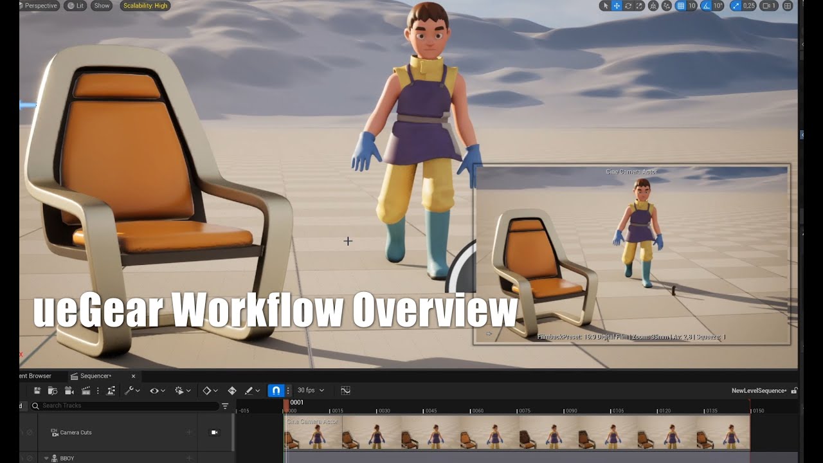
Task: Toggle Sequencer snapping magnet button
Action: (276, 390)
